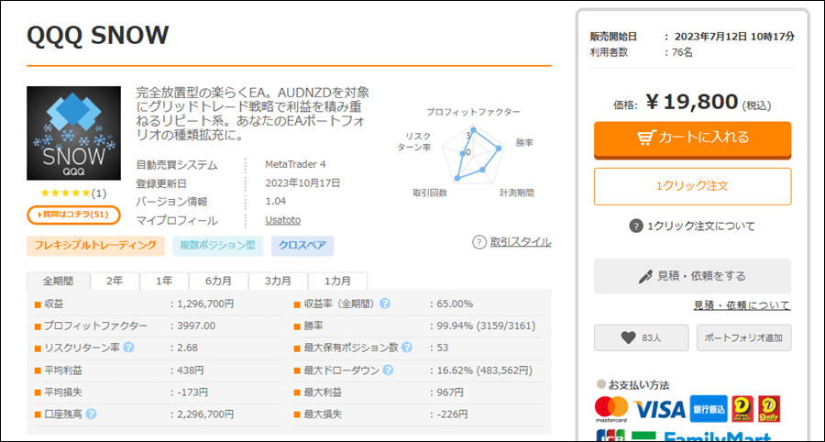Click the win rate 99.94% (3159/3161)

tap(486, 326)
